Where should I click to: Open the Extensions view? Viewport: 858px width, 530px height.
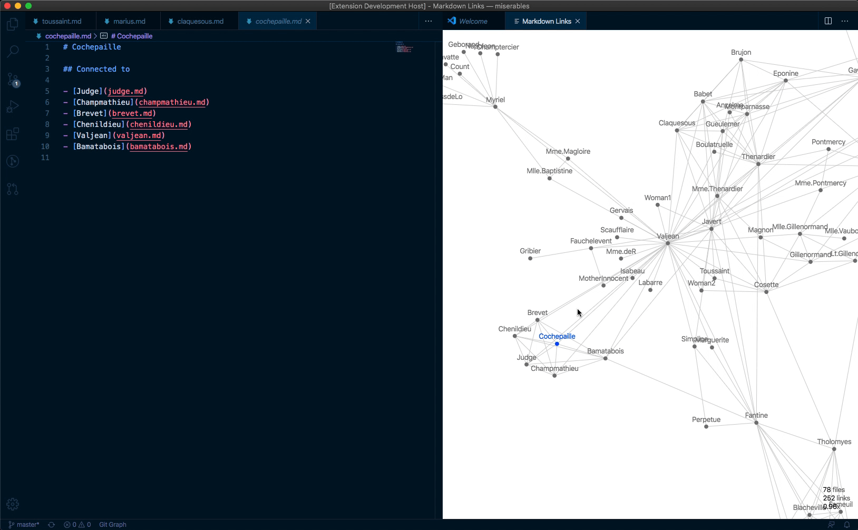(x=13, y=134)
